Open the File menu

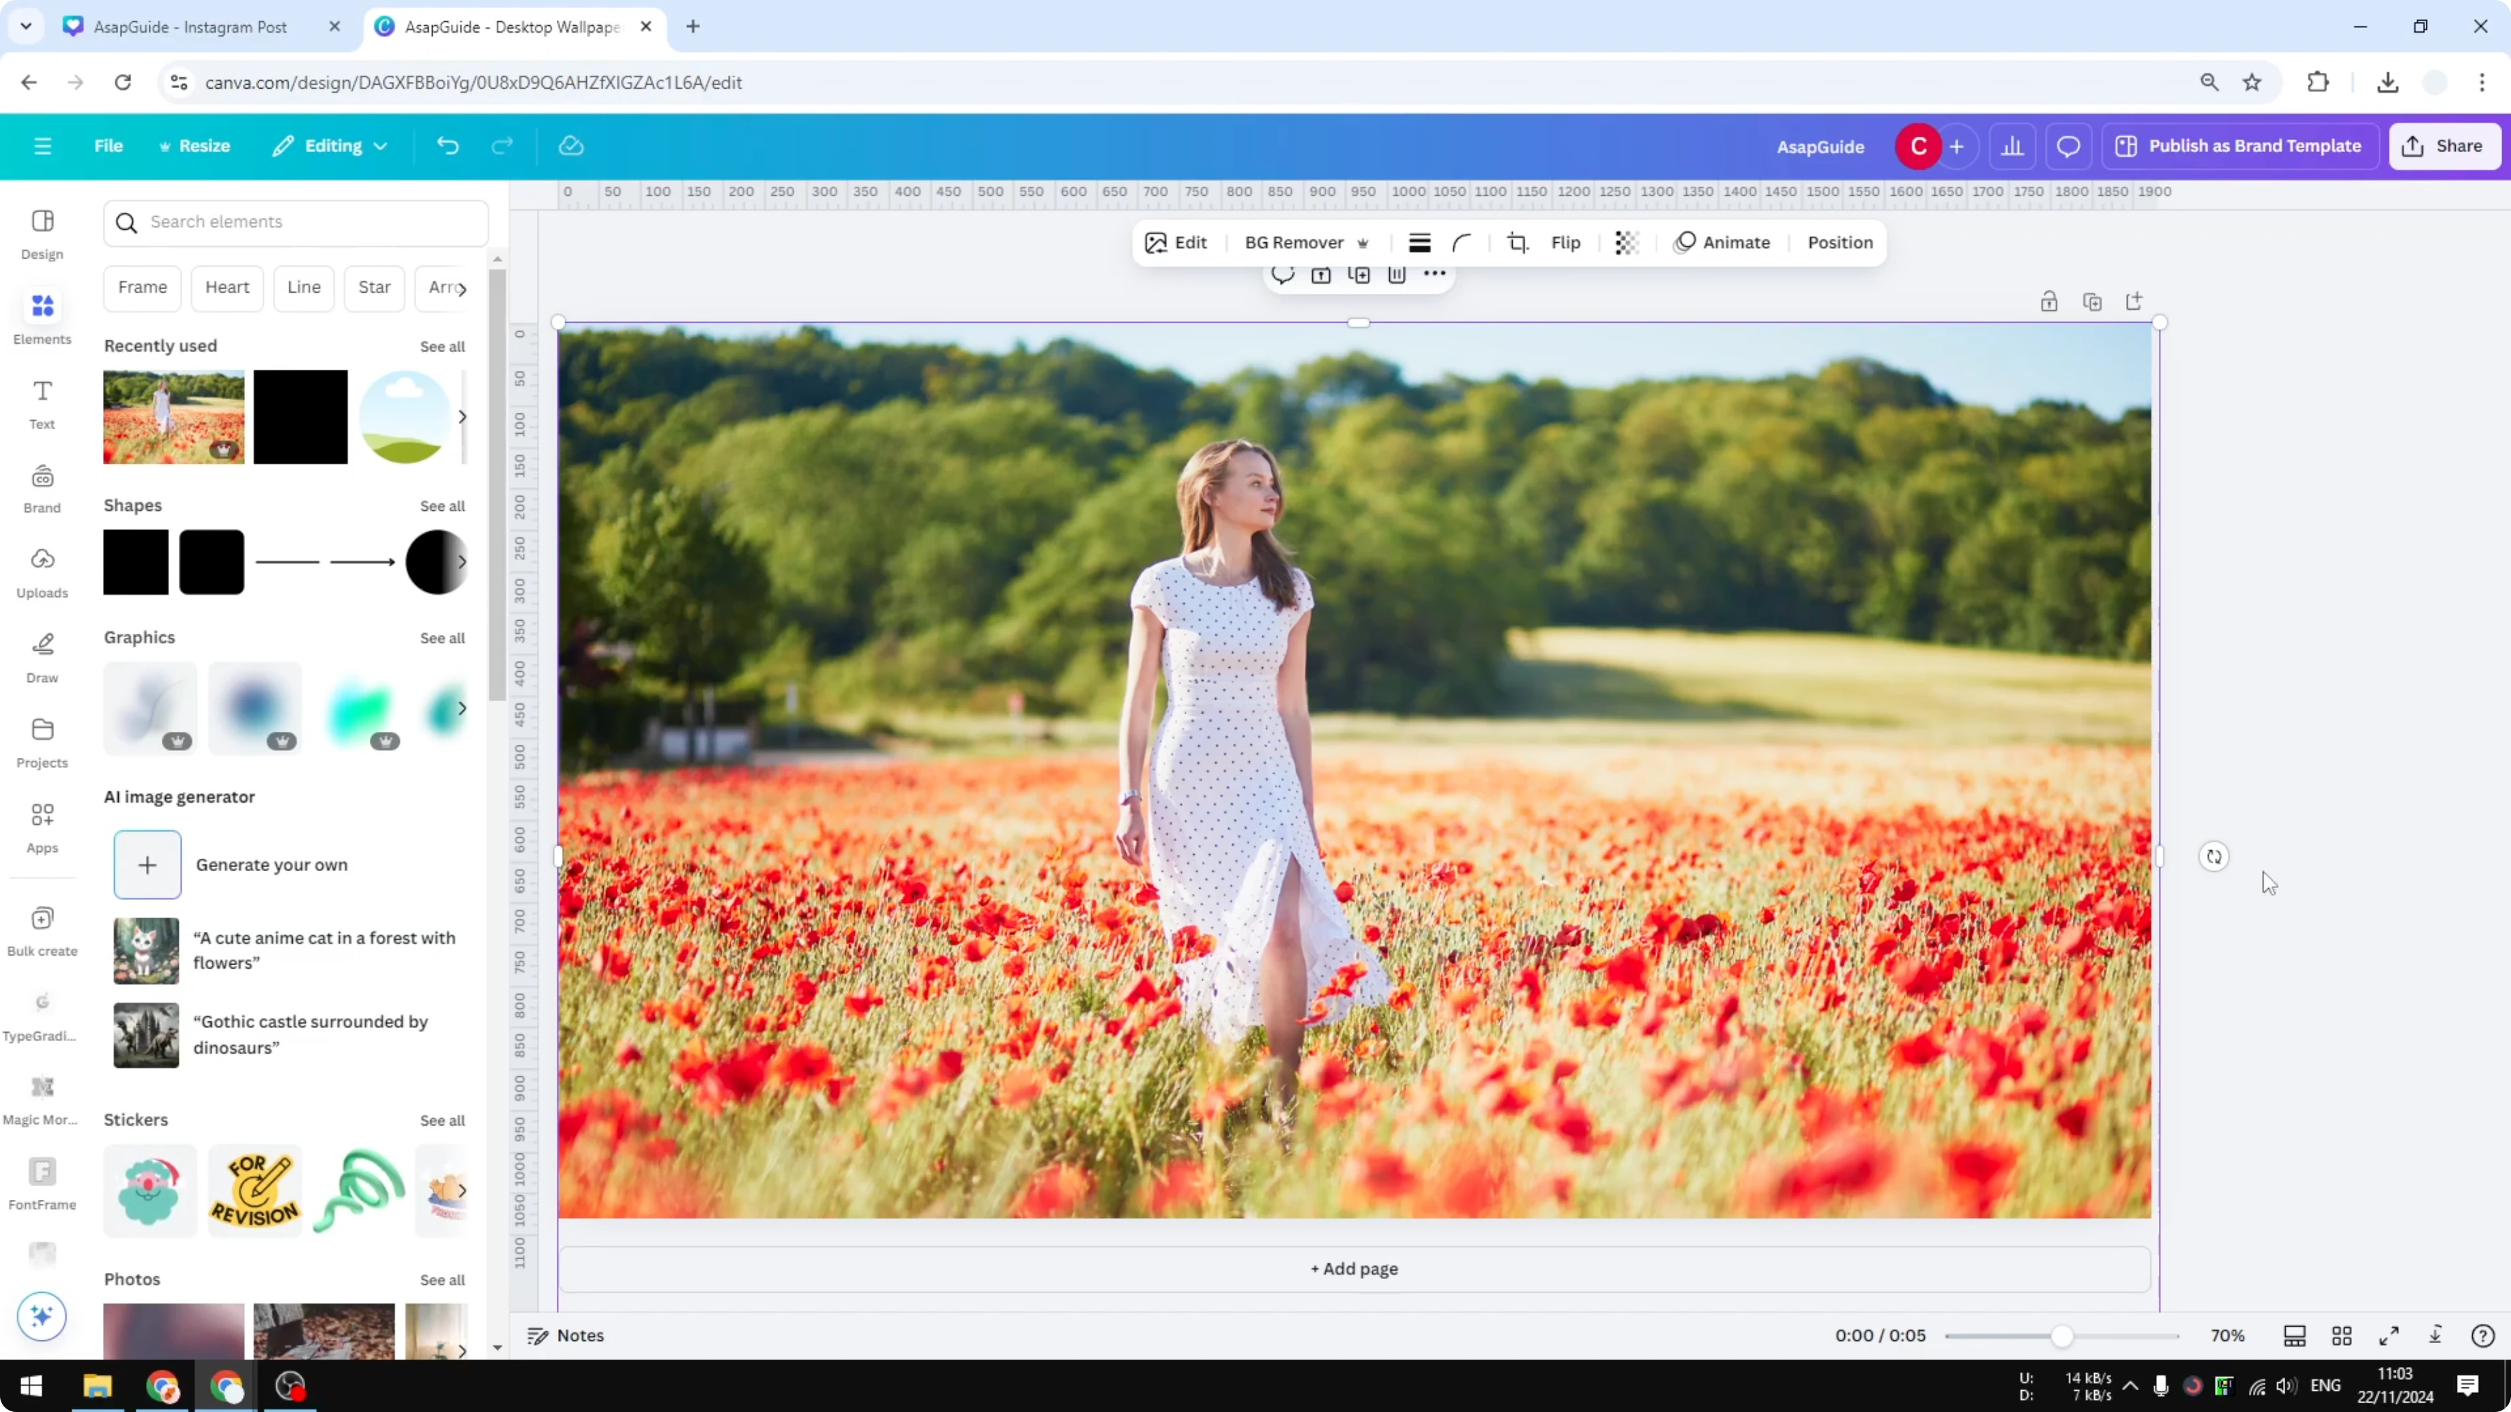click(108, 145)
